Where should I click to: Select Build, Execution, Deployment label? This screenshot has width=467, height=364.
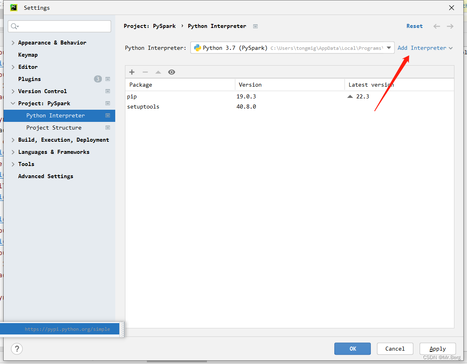click(63, 140)
